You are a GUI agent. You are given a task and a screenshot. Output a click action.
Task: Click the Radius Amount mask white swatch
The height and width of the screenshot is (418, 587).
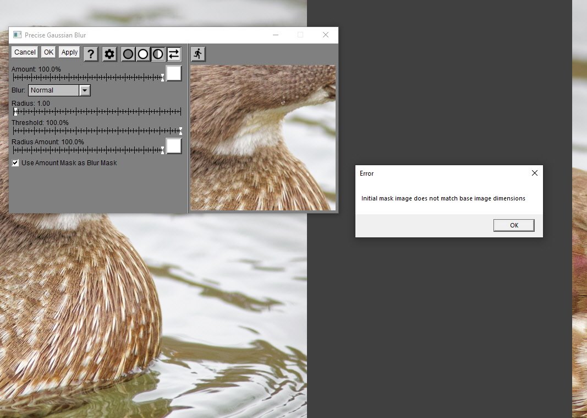[x=174, y=146]
